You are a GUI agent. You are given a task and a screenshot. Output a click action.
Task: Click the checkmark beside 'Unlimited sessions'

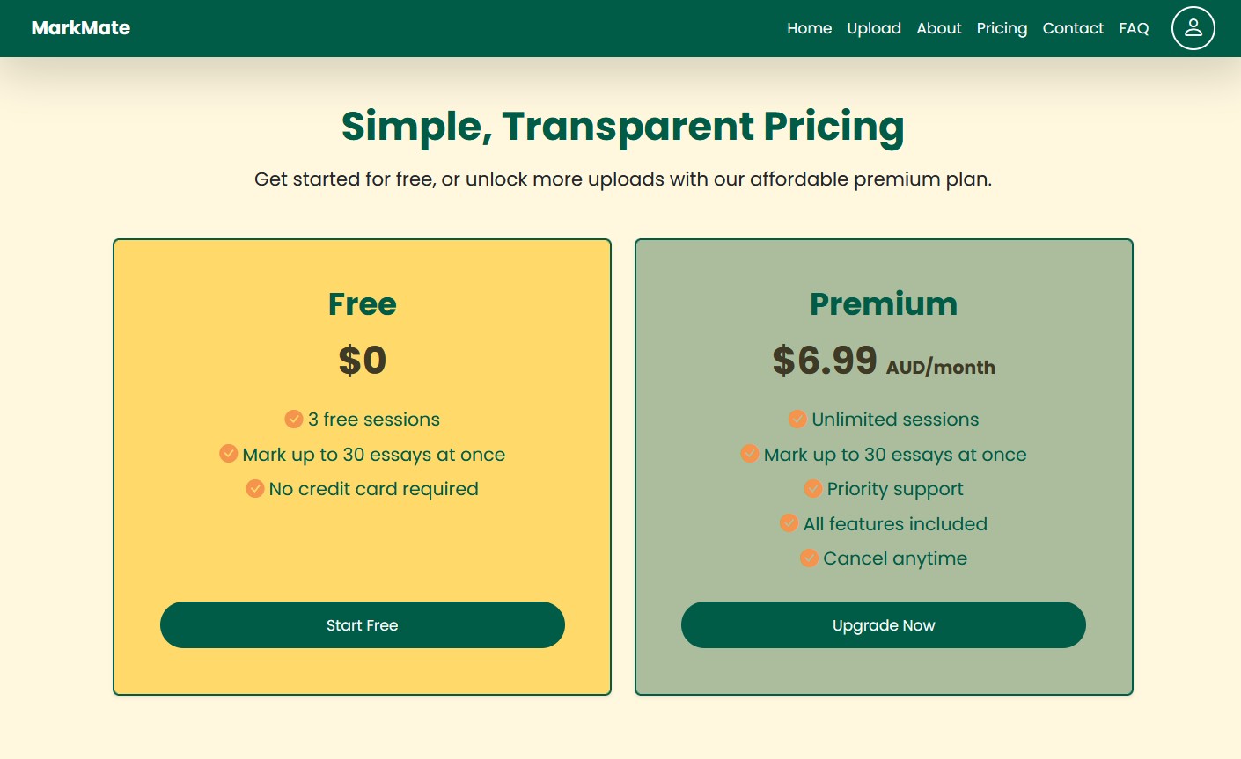[x=798, y=420]
